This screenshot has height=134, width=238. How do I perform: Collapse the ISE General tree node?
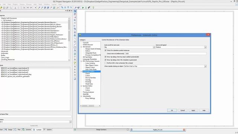click(81, 47)
